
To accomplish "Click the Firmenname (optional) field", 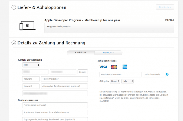I will [x=55, y=105].
